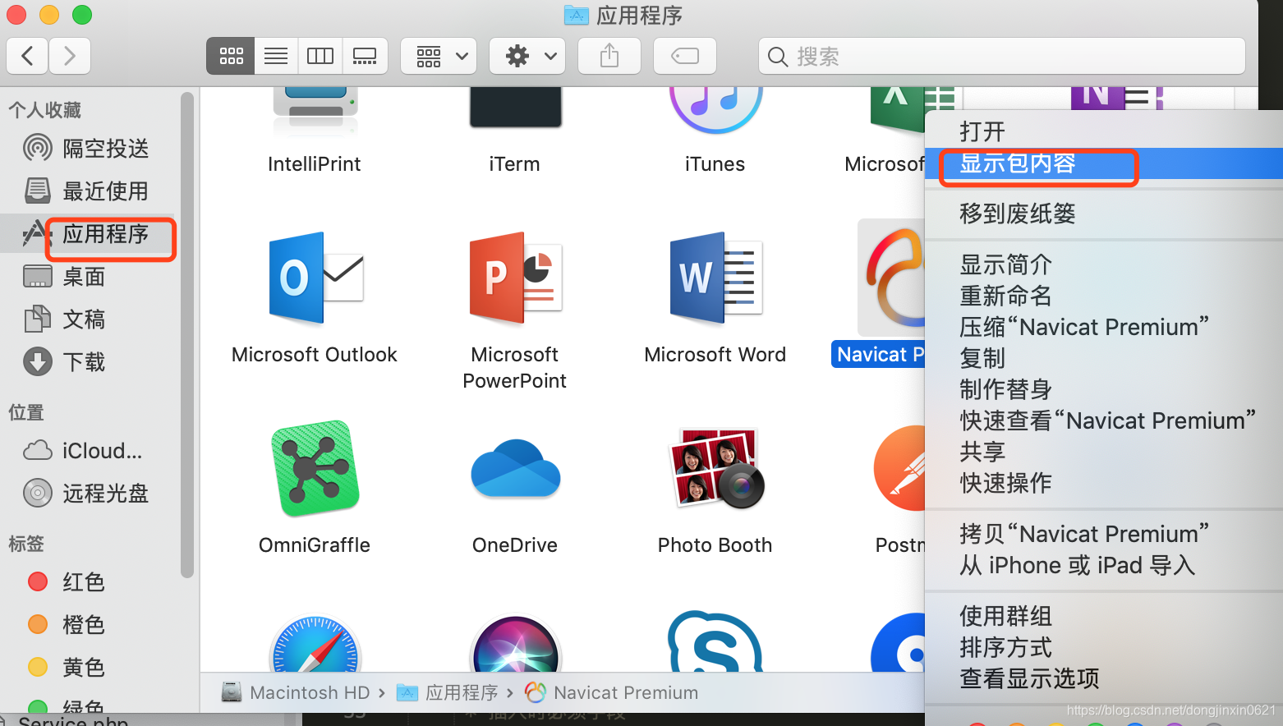Click 应用程序 folder in the path bar
This screenshot has height=726, width=1283.
448,692
